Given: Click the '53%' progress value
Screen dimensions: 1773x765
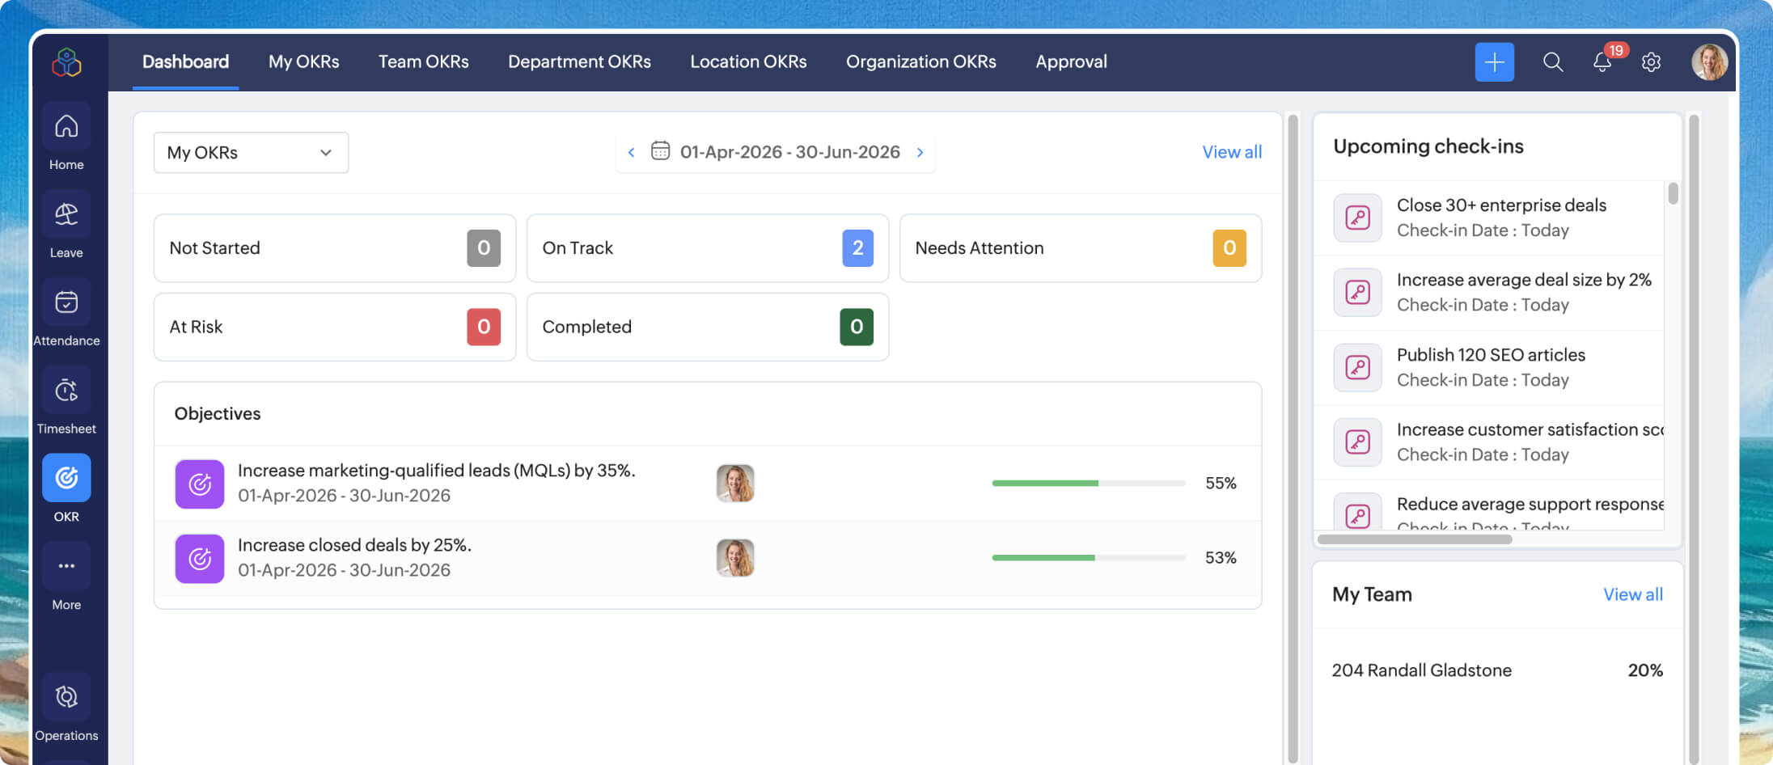Looking at the screenshot, I should coord(1221,557).
